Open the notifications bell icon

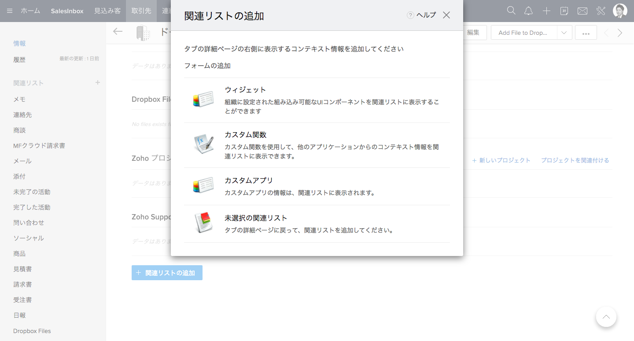tap(529, 11)
